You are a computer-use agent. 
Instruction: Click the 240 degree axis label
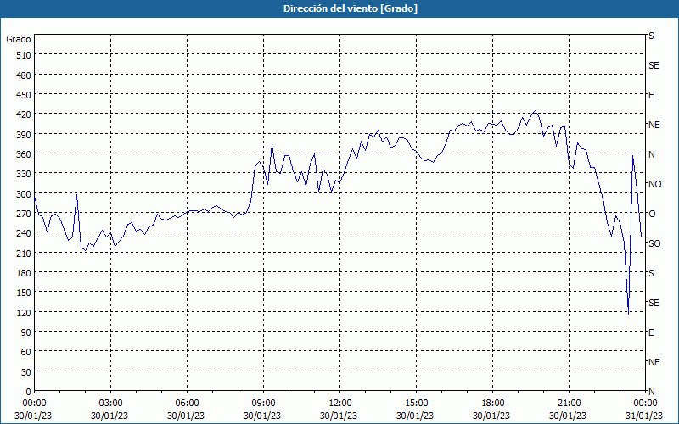[24, 233]
